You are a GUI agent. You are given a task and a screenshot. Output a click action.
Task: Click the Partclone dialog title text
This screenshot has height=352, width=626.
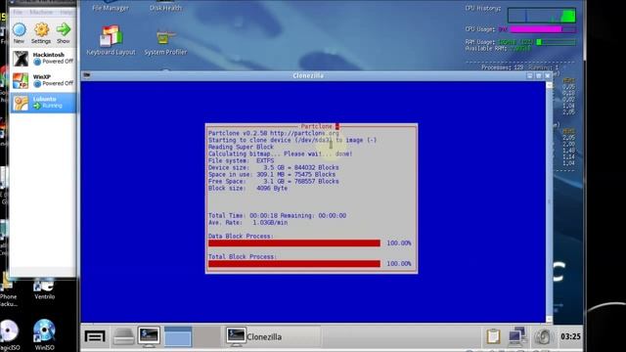click(316, 126)
